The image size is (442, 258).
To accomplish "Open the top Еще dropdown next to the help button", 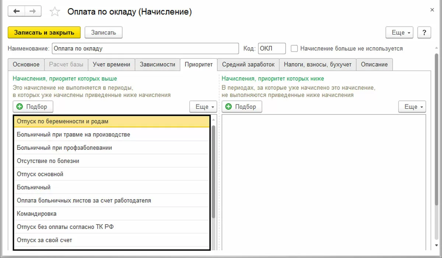I will tap(399, 32).
